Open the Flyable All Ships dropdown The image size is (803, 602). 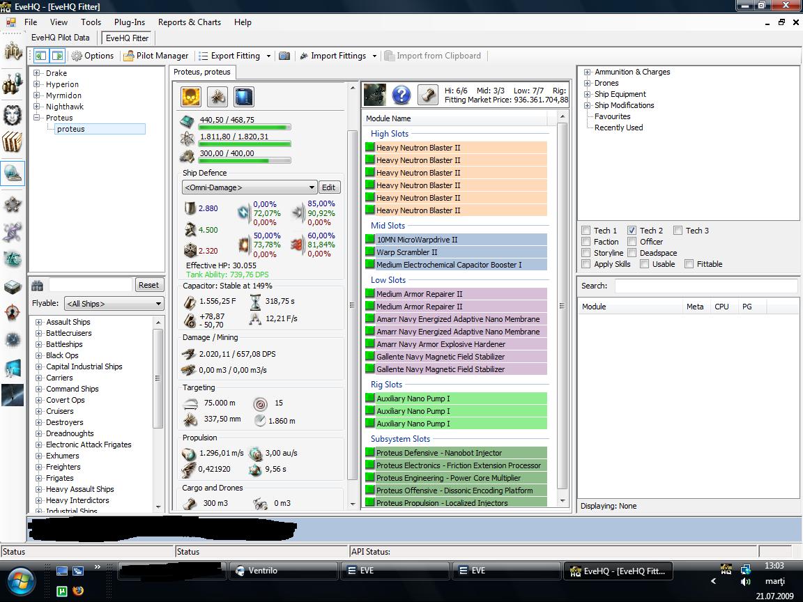(x=114, y=304)
